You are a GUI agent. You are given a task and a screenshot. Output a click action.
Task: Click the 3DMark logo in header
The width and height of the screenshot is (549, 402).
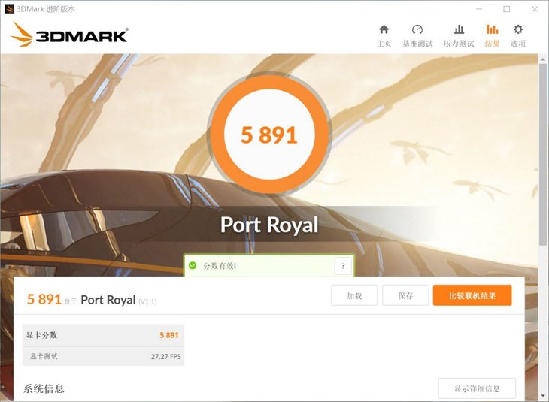[x=69, y=35]
